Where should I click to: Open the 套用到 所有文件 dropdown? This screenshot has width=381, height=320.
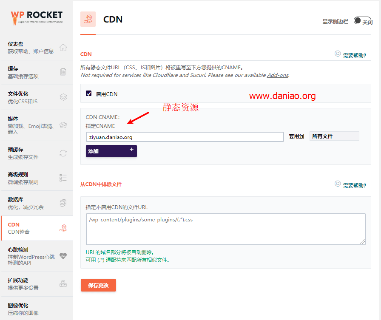click(x=334, y=136)
